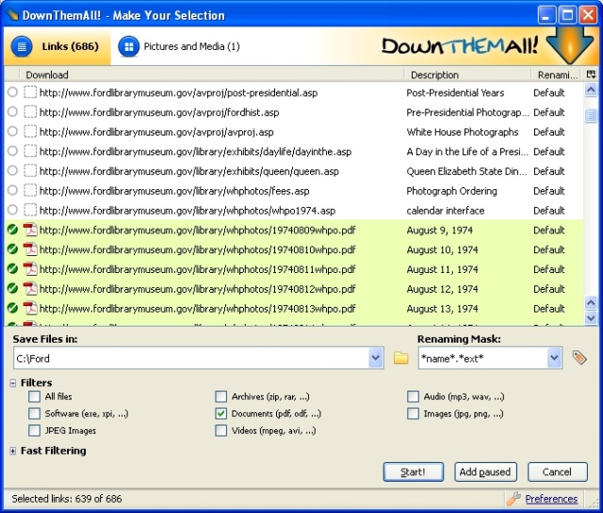
Task: Select the post-presidential.asp radio circle
Action: (x=12, y=92)
